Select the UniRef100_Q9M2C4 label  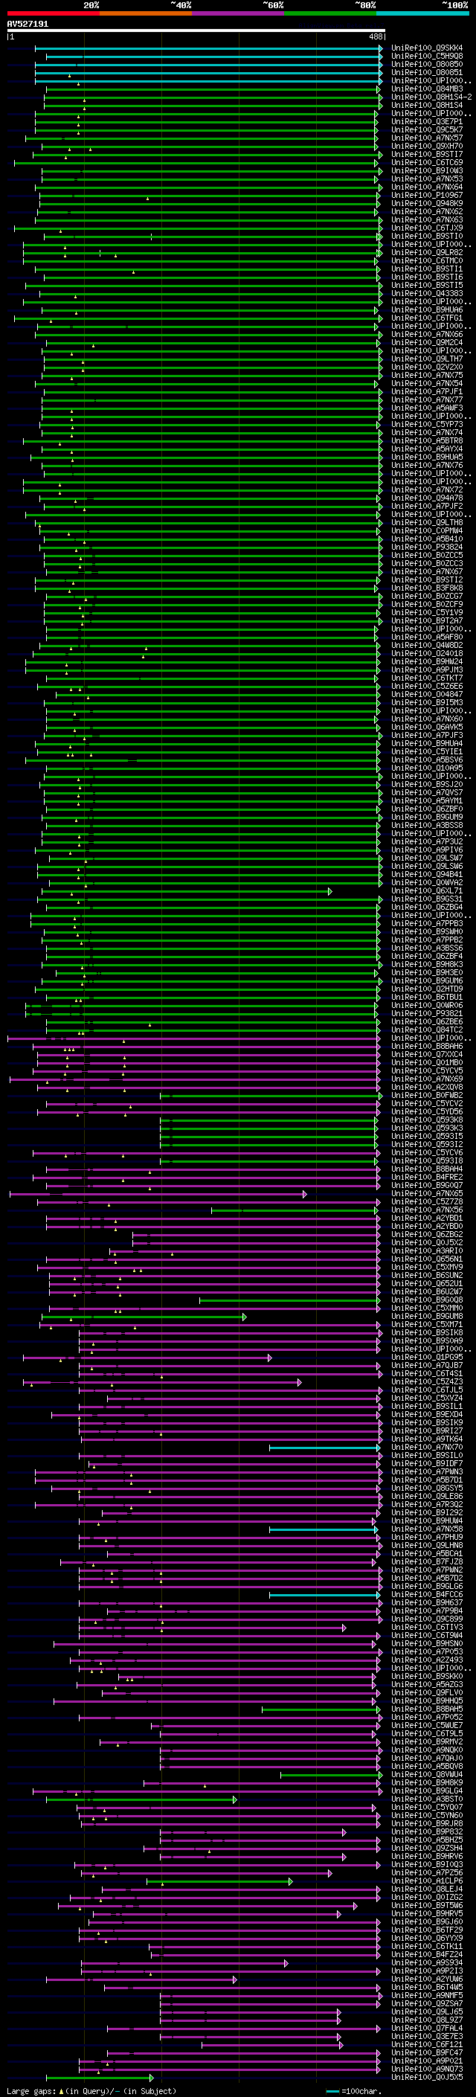[426, 343]
